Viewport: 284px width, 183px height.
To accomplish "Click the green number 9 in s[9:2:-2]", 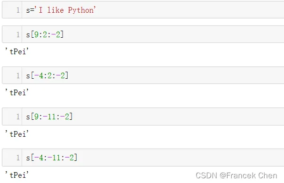I will tap(36, 34).
